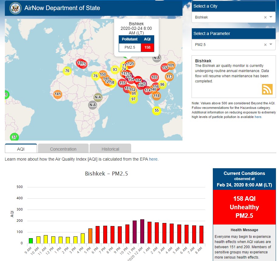Clear the PM2.5 parameter selection
The height and width of the screenshot is (261, 279).
[265, 45]
